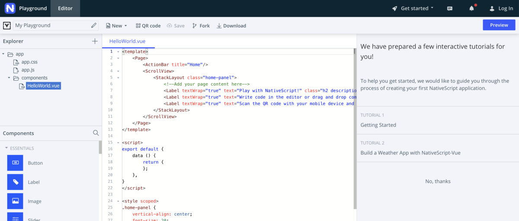Open the feedback chat icon
The height and width of the screenshot is (221, 519).
[450, 9]
